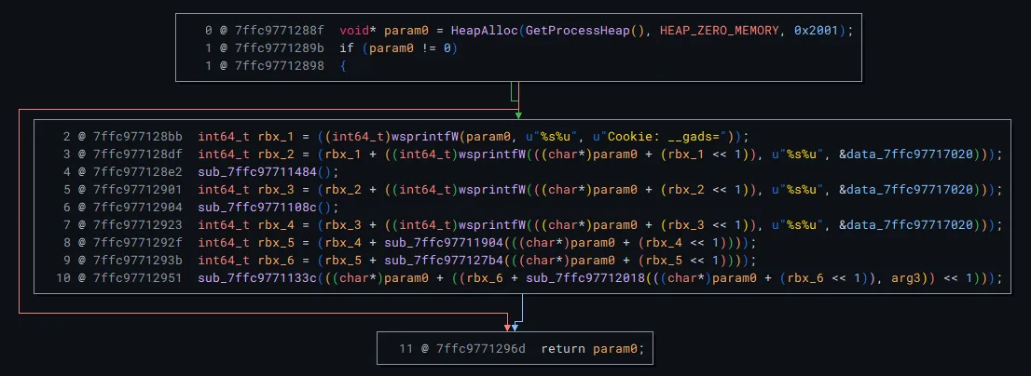Image resolution: width=1031 pixels, height=376 pixels.
Task: Click the wsprintfW call on line 7
Action: [x=494, y=225]
